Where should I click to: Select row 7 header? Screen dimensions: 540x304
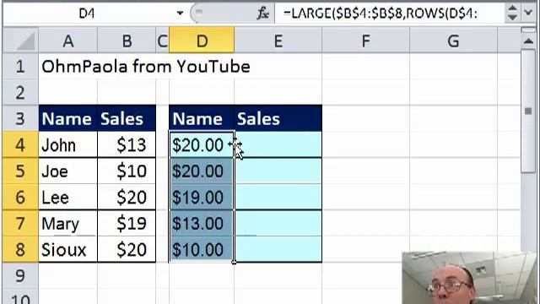[20, 223]
